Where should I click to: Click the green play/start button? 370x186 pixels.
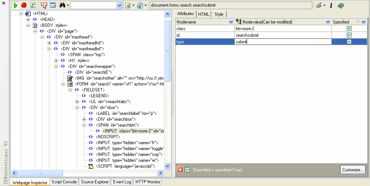(x=15, y=6)
